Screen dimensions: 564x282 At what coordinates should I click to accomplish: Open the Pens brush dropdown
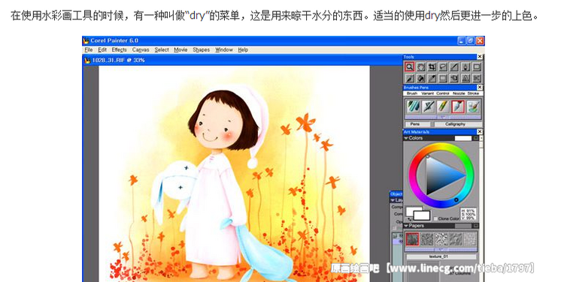point(418,124)
